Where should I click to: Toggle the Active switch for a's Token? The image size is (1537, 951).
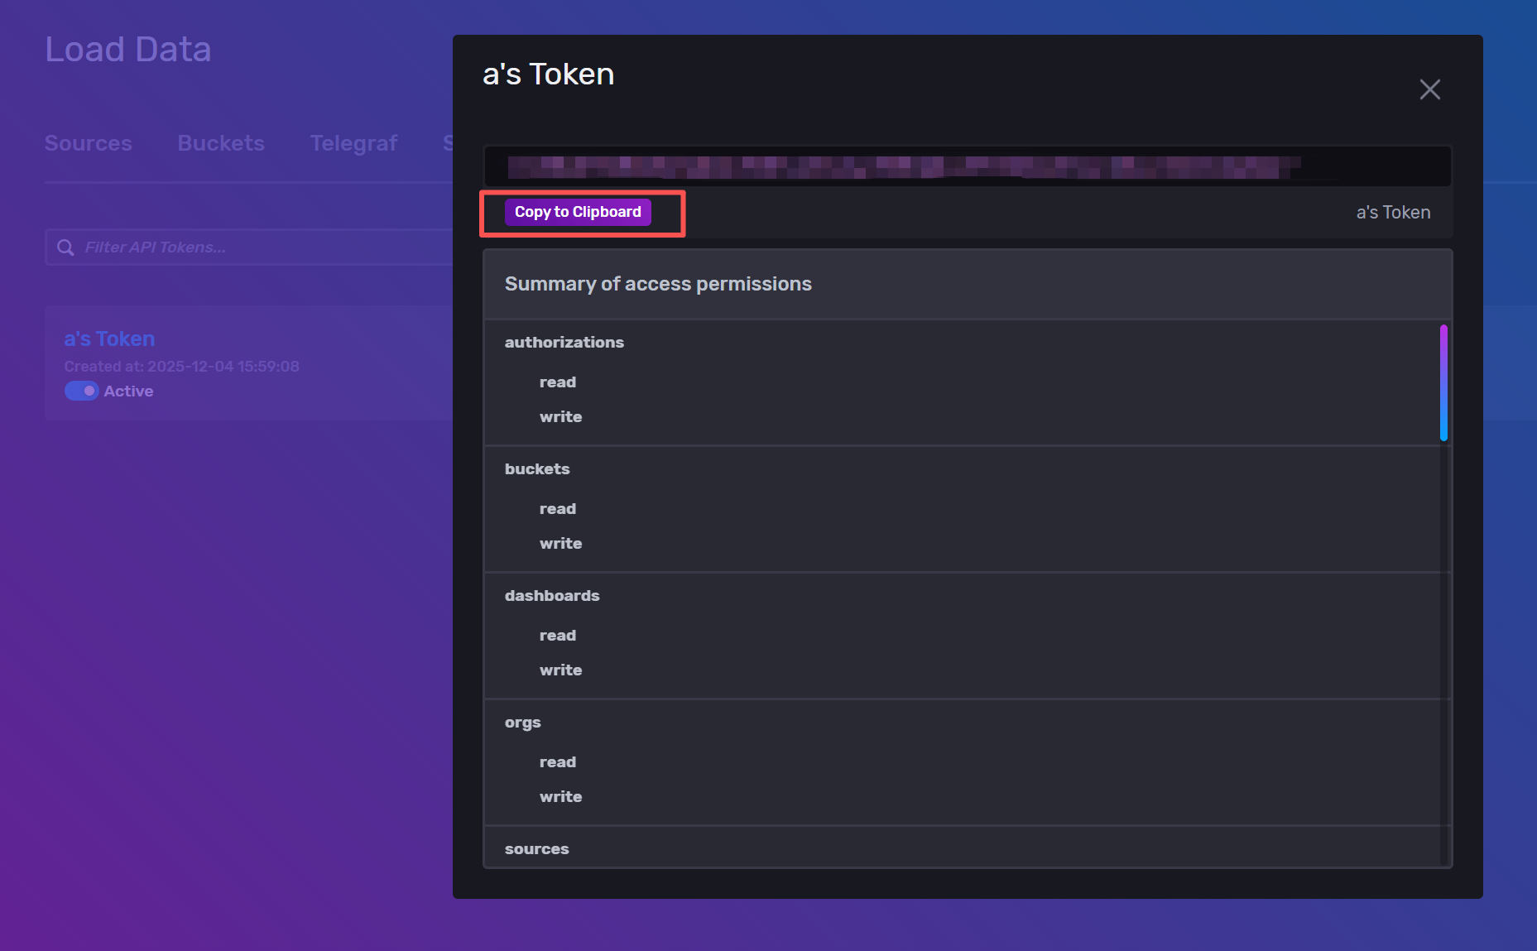click(82, 391)
